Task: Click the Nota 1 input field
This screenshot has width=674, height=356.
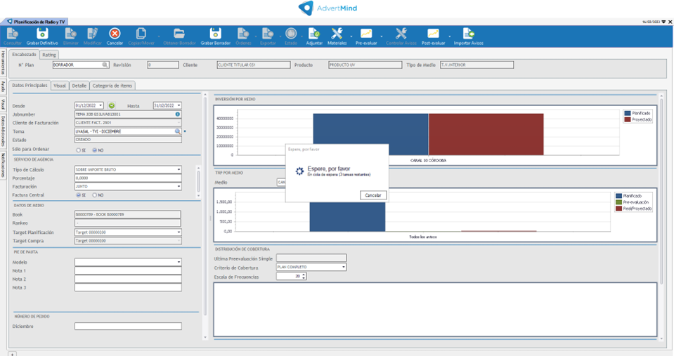Action: (128, 270)
